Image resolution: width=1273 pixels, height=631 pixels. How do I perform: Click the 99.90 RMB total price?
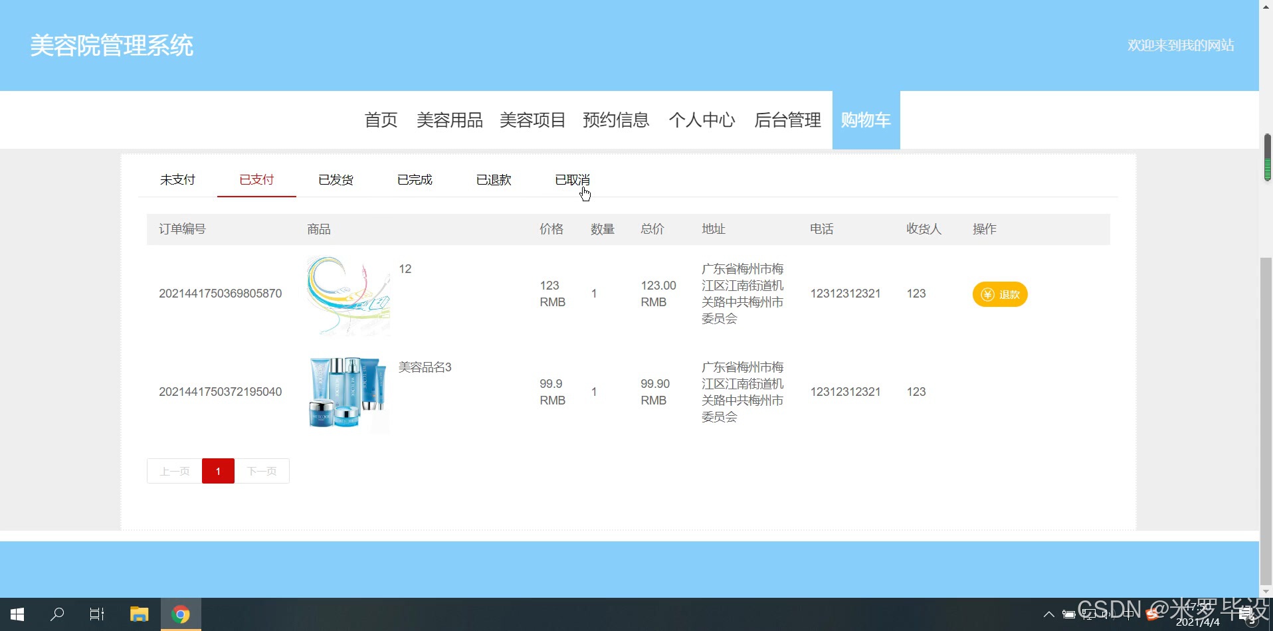(655, 392)
